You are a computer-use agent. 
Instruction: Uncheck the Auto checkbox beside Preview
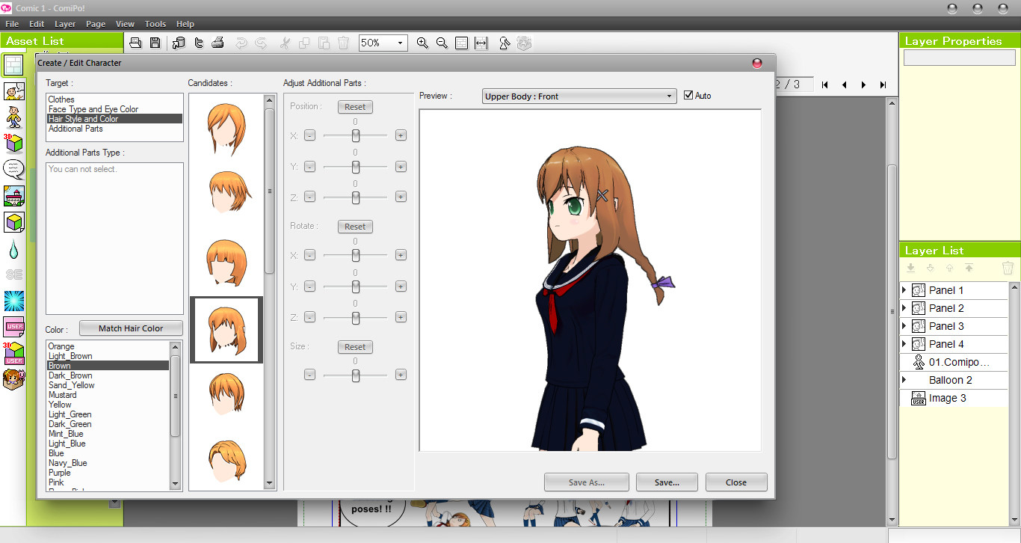click(688, 95)
